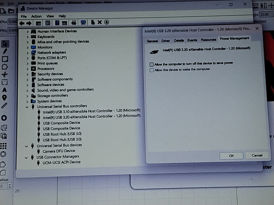The image size is (274, 205).
Task: Close the USB controller properties dialog
Action: [x=257, y=28]
